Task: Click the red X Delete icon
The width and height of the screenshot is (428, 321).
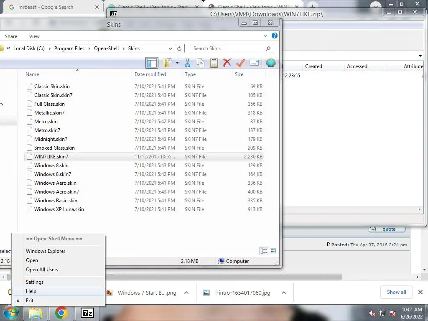Action: coord(227,63)
